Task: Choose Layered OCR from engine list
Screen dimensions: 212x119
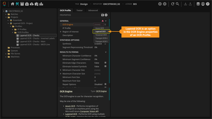Action: click(101, 31)
